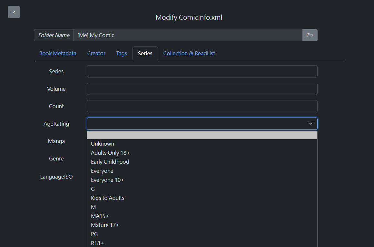The width and height of the screenshot is (374, 247).
Task: Click the Modify ComicInfo.xml heading
Action: tap(189, 17)
